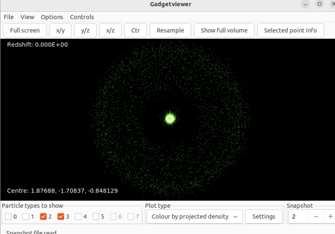Enable particle type 5 checkbox
This screenshot has width=335, height=234.
96,216
